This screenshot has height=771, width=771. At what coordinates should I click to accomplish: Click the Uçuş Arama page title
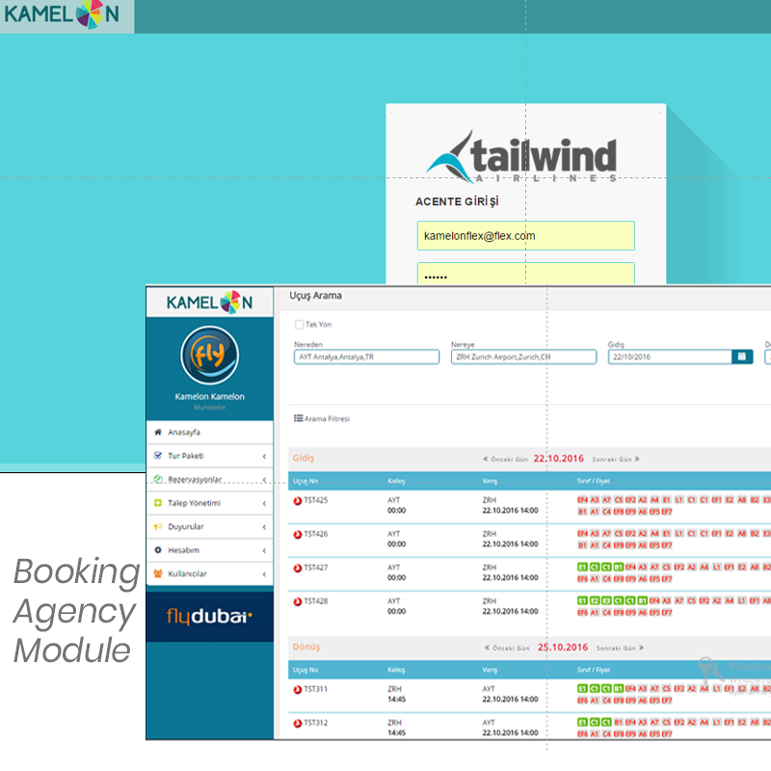pos(315,296)
